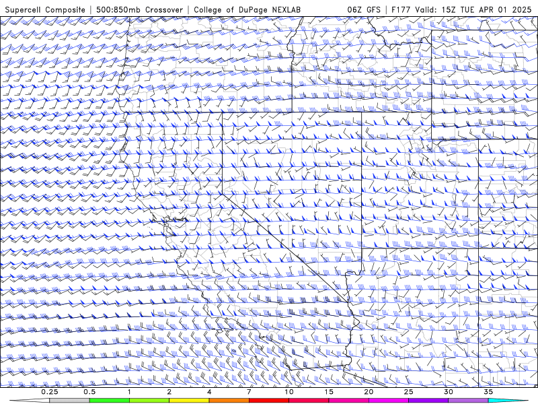Click the scale value 15 label

tap(329, 392)
